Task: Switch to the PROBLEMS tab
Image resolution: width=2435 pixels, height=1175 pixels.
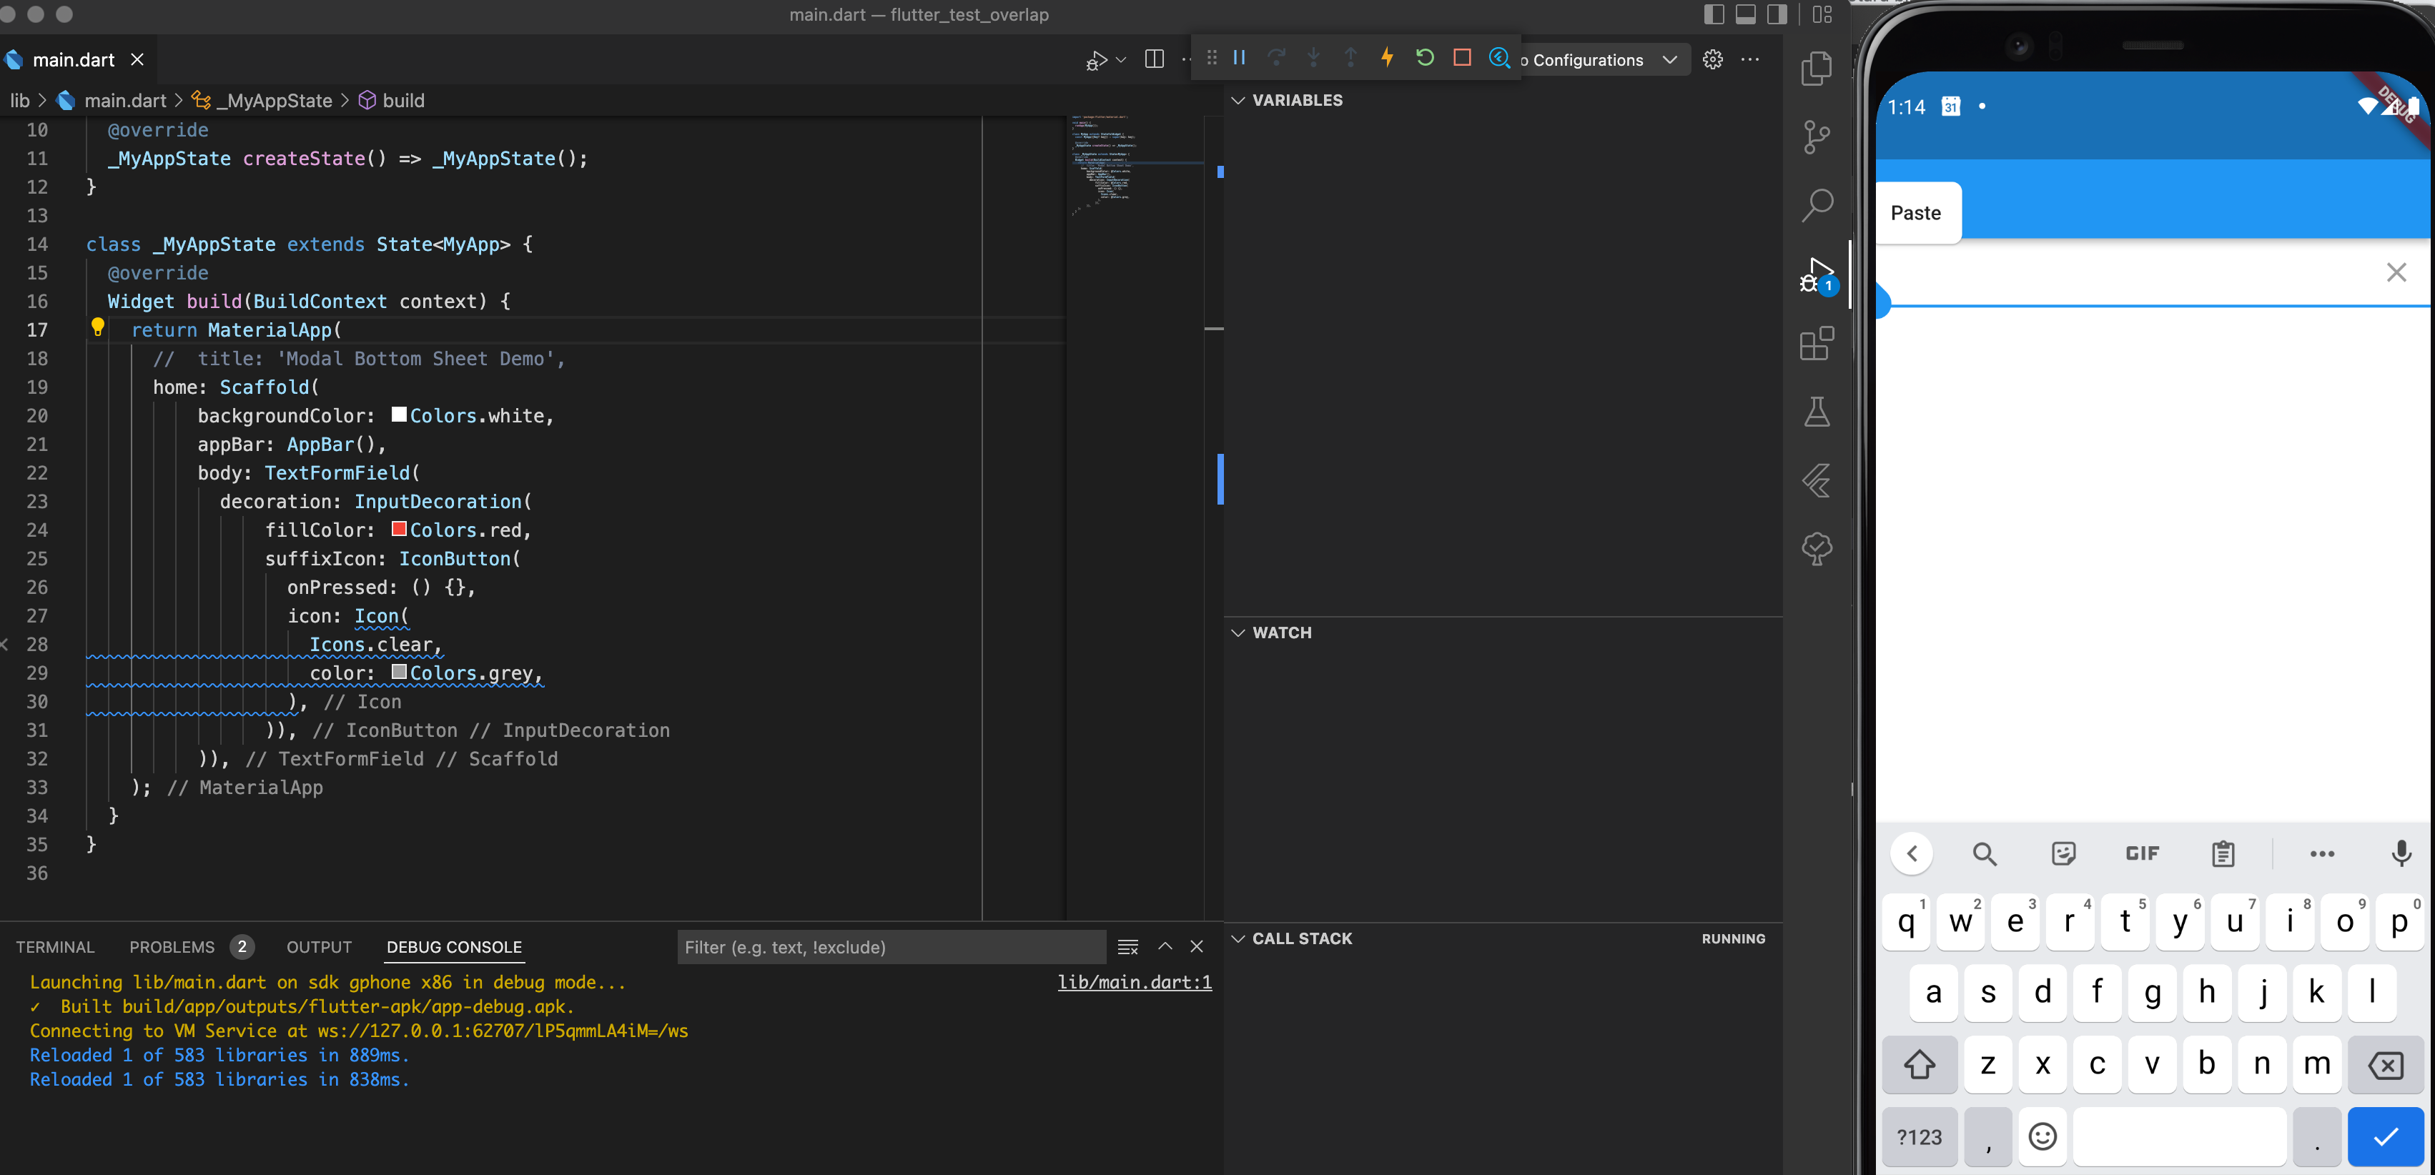Action: tap(172, 946)
